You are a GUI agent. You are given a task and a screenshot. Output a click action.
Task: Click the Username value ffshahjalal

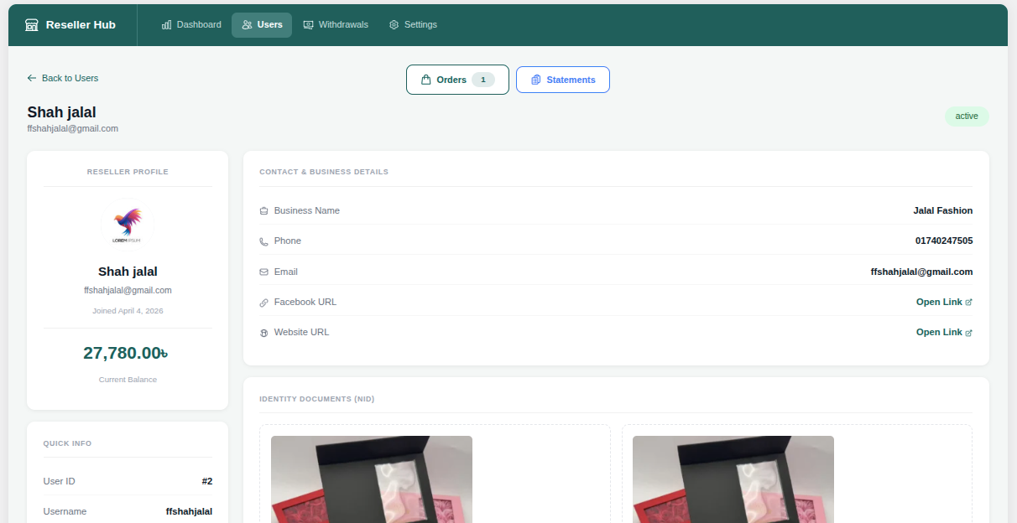(x=189, y=512)
